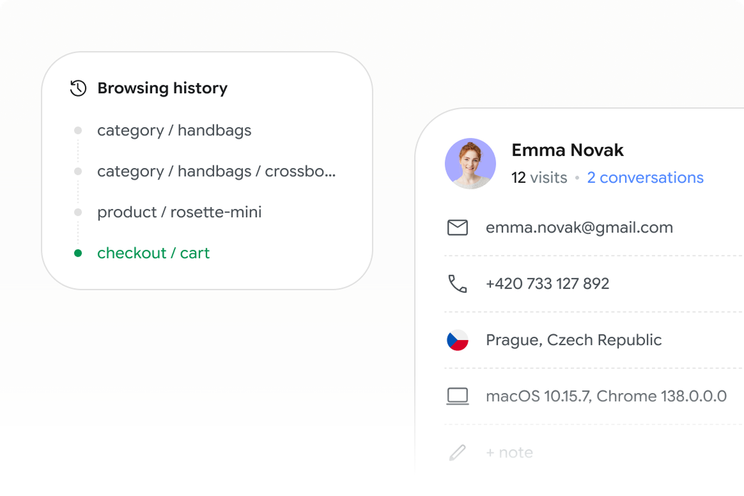744x496 pixels.
Task: Click the emma.novak@gmail.com address
Action: pos(579,227)
